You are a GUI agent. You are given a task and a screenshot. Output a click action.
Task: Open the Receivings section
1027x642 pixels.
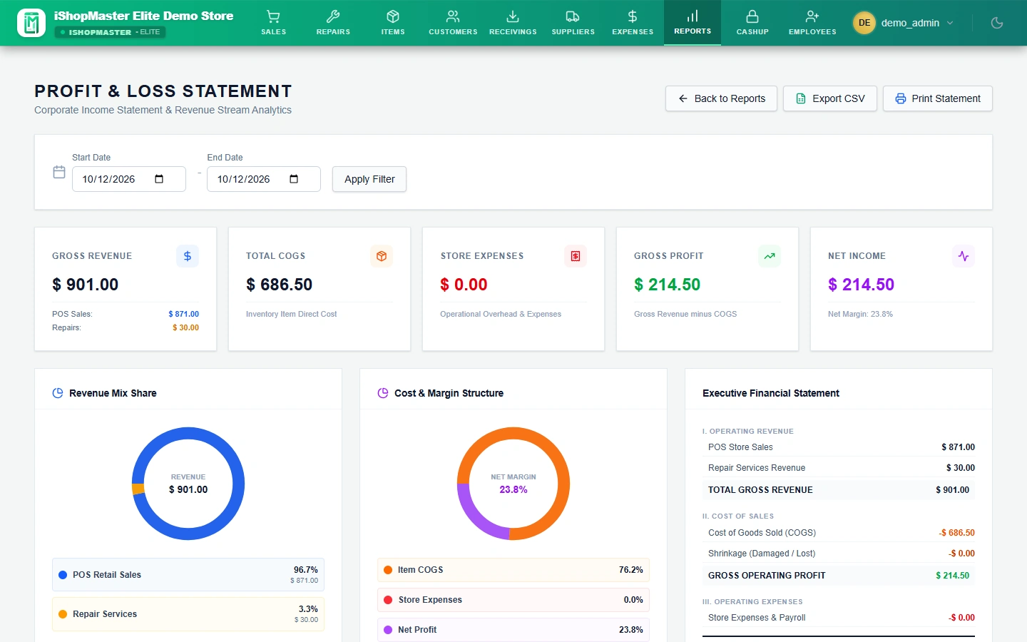[513, 23]
